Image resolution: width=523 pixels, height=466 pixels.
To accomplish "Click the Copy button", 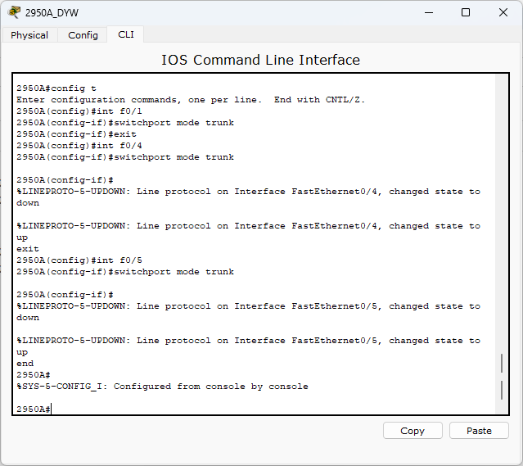I will [x=413, y=431].
